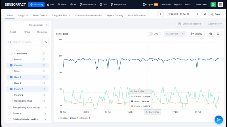Open the hamburger menu icon
Viewport: 227px width, 127px height.
click(x=220, y=5)
